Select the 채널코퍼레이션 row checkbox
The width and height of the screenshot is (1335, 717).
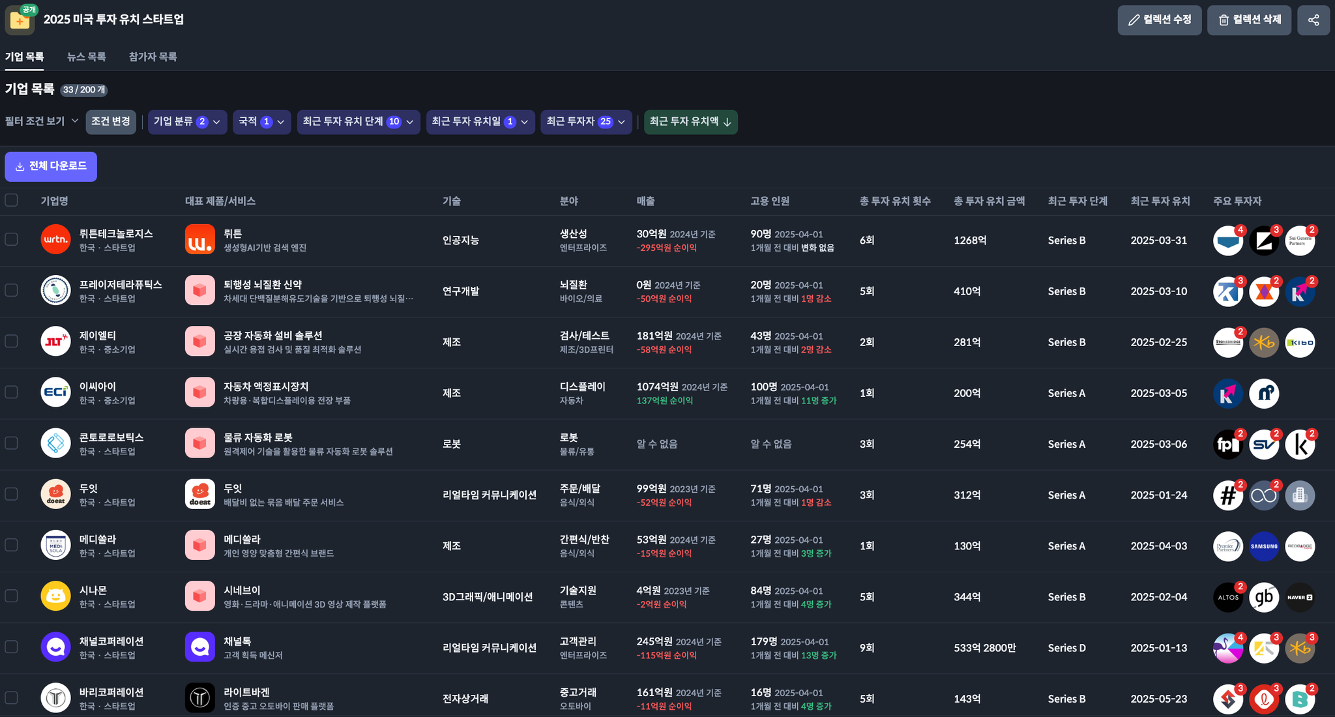[x=12, y=647]
